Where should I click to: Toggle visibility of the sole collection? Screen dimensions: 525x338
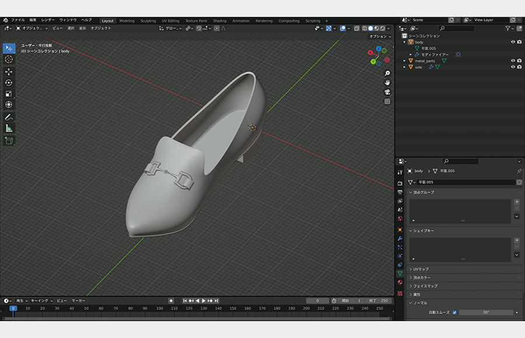click(513, 67)
